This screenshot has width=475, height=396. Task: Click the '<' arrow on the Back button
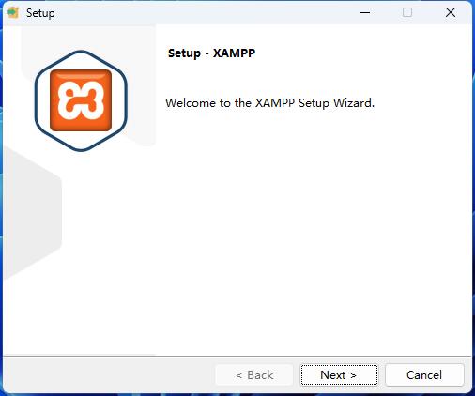239,375
